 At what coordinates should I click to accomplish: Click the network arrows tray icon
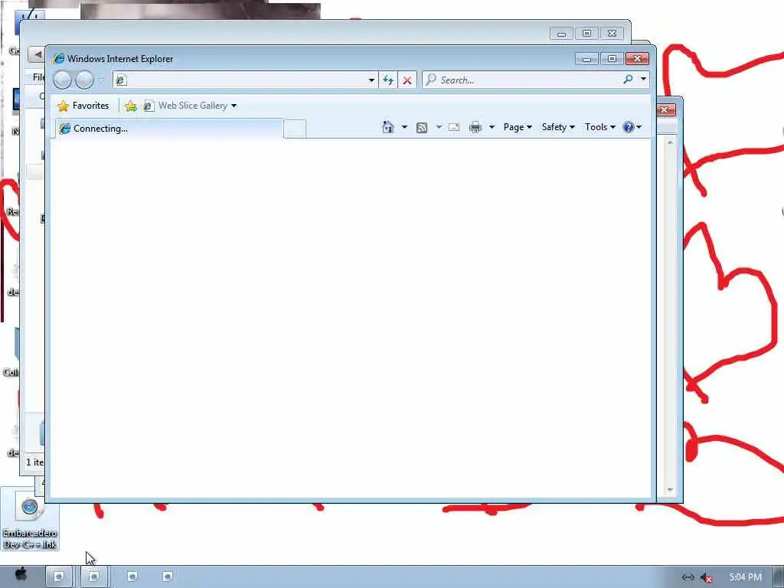(688, 577)
